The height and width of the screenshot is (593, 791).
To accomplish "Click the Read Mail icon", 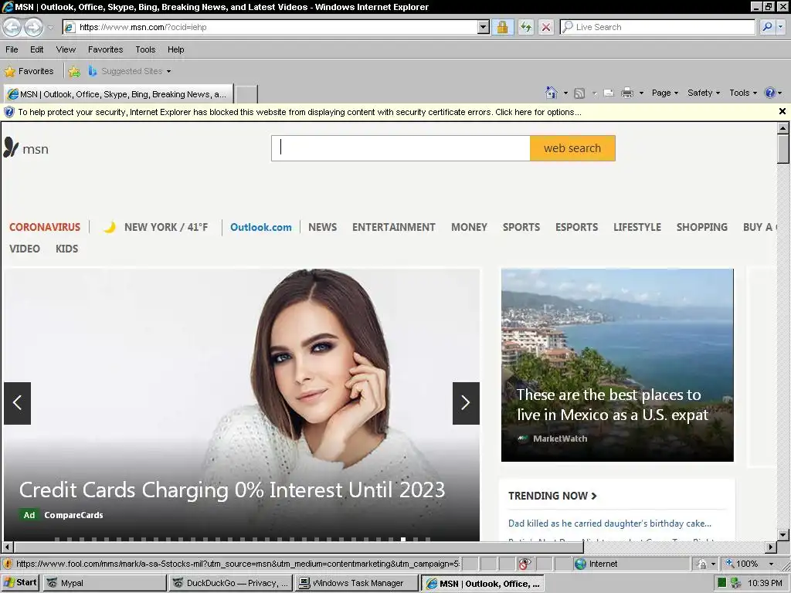I will pyautogui.click(x=609, y=93).
